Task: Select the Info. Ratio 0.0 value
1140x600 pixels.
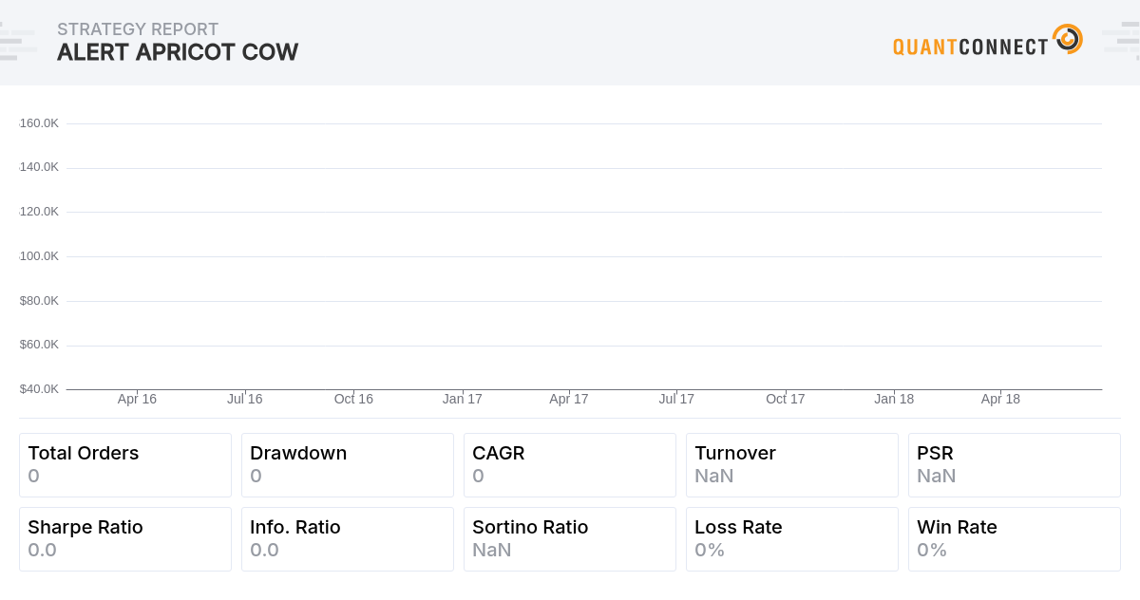Action: click(264, 550)
